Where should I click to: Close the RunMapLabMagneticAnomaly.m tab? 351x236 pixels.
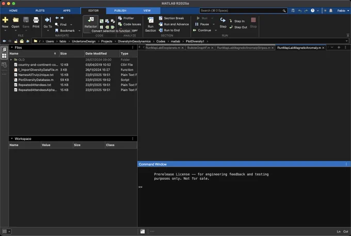point(323,48)
